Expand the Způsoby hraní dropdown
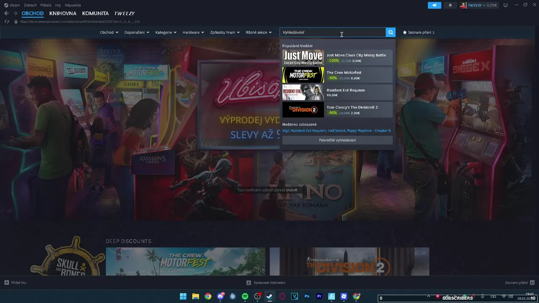Viewport: 539px width, 303px height. pyautogui.click(x=225, y=32)
